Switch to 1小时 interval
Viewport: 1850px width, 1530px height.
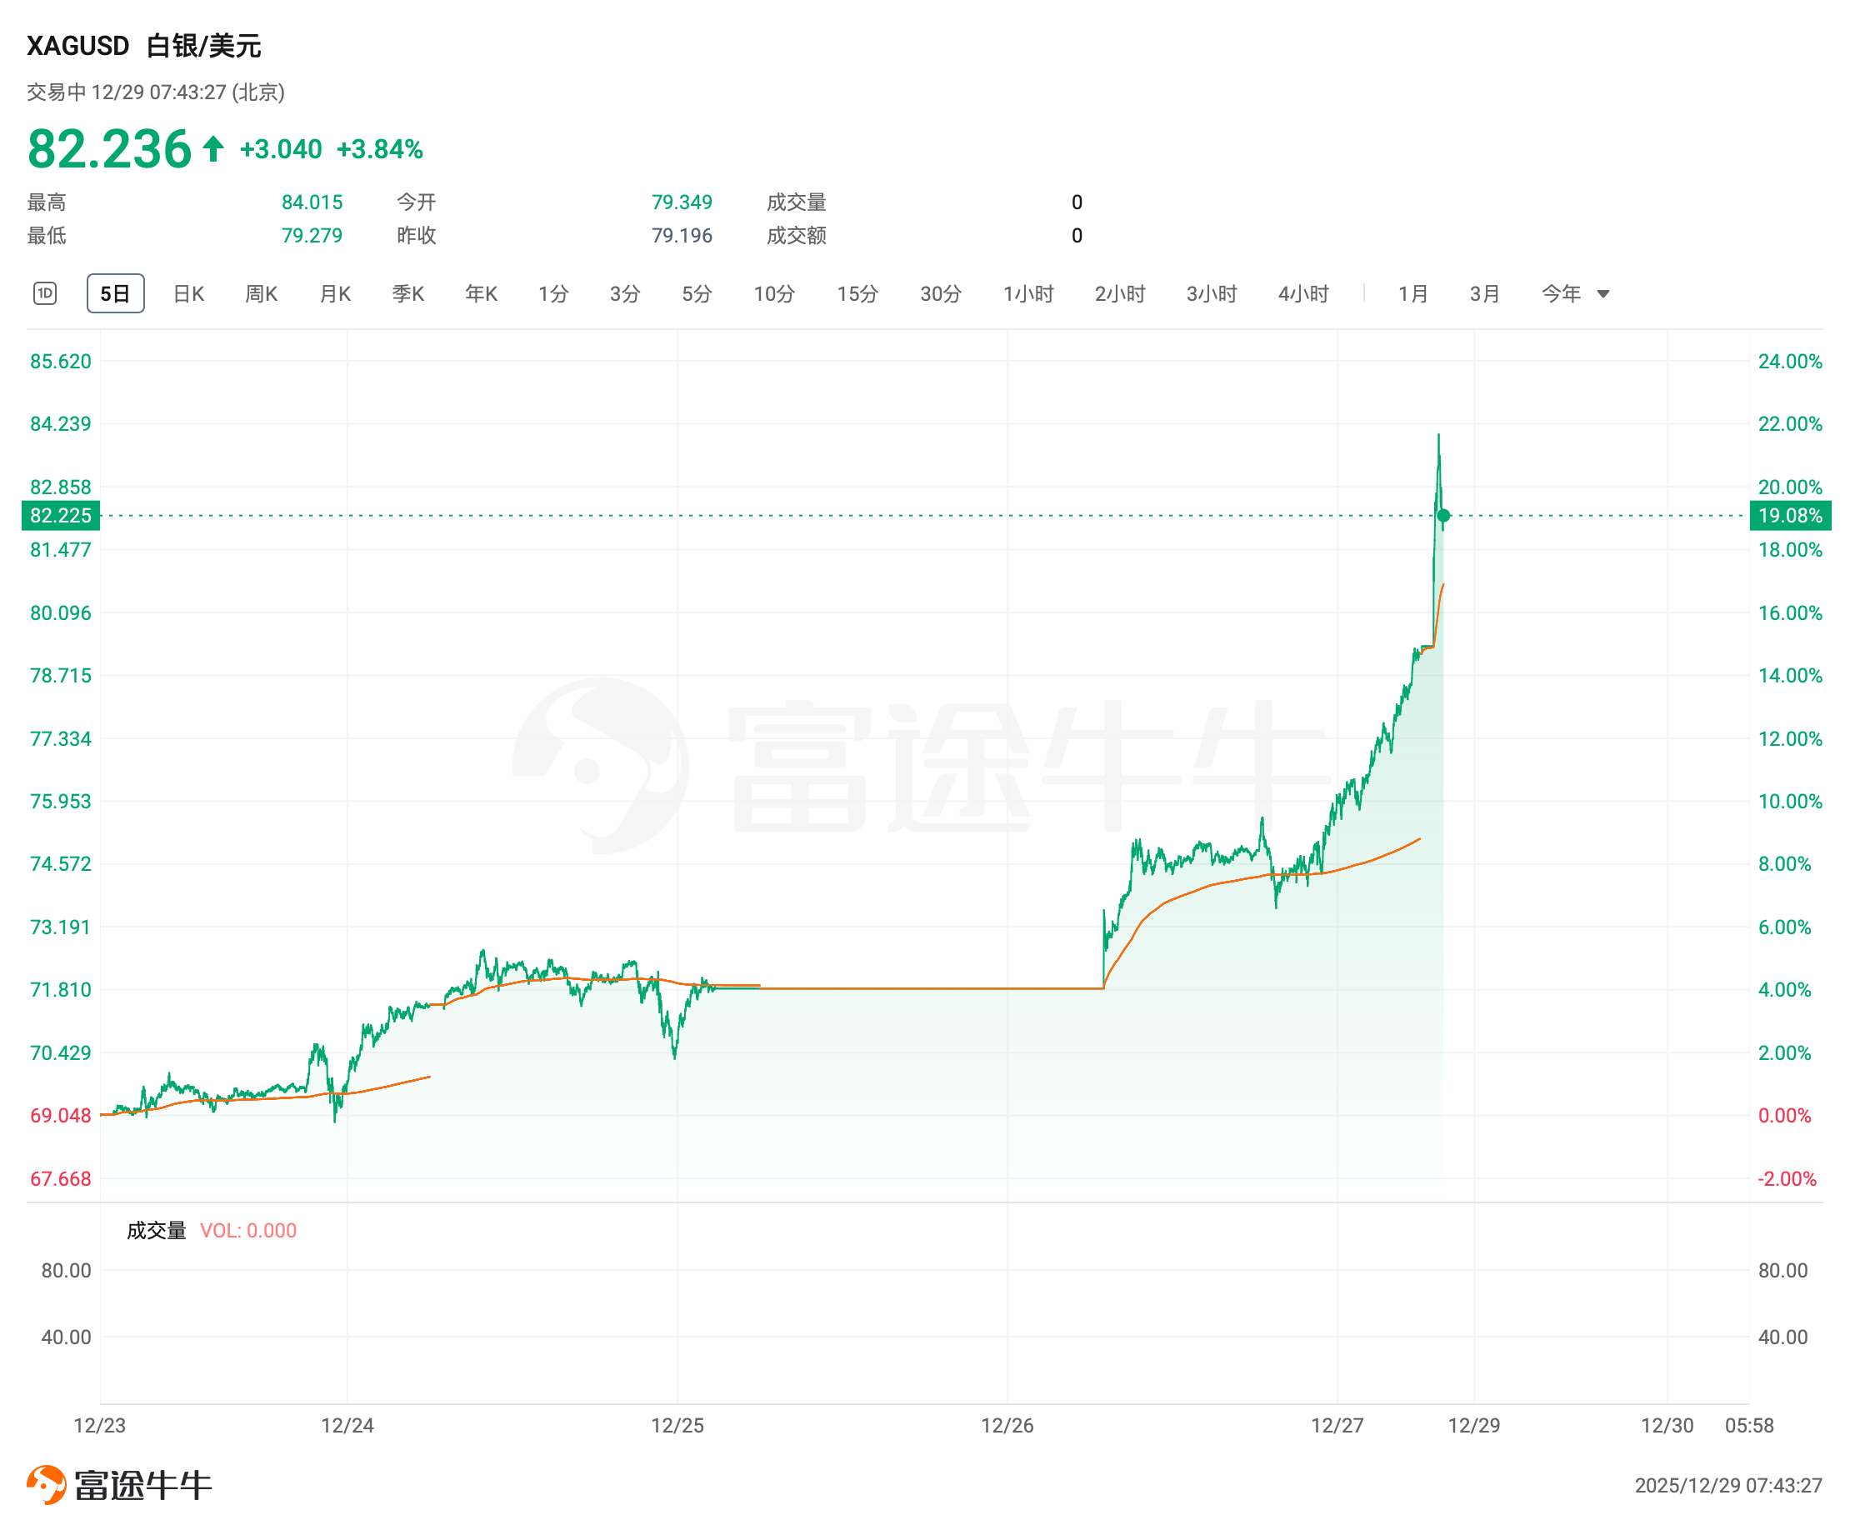1028,293
